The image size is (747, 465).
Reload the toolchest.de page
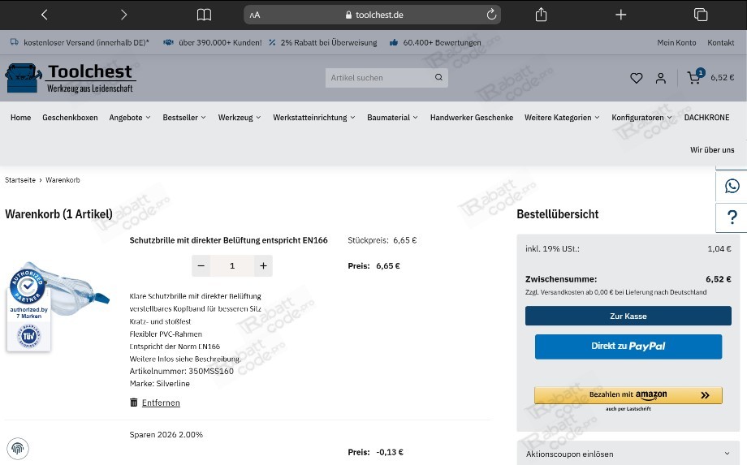(x=491, y=15)
